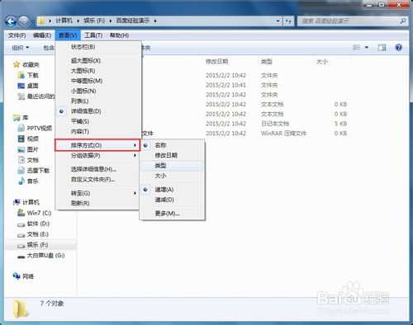The height and width of the screenshot is (325, 413).
Task: Click 自定义文件夹(F)... menu entry
Action: [x=98, y=180]
